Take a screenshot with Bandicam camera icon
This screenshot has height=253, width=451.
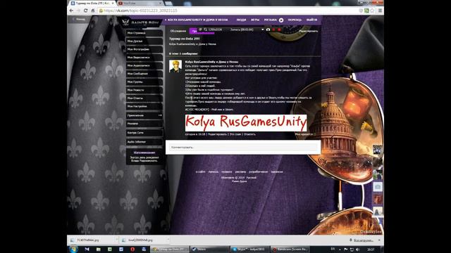point(268,30)
